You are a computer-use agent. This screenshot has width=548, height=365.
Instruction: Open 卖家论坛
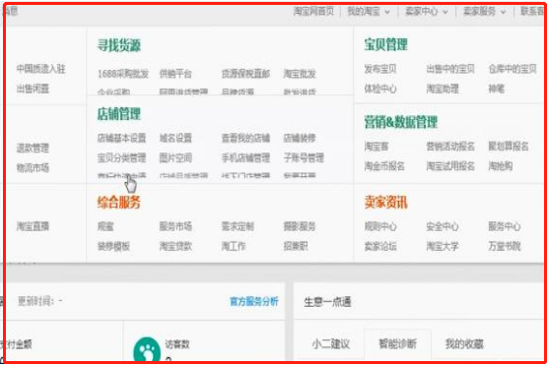pyautogui.click(x=380, y=246)
